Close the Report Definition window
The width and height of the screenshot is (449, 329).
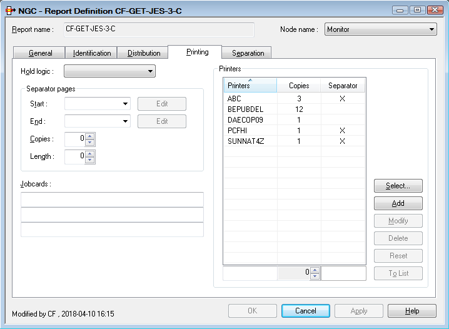[435, 10]
